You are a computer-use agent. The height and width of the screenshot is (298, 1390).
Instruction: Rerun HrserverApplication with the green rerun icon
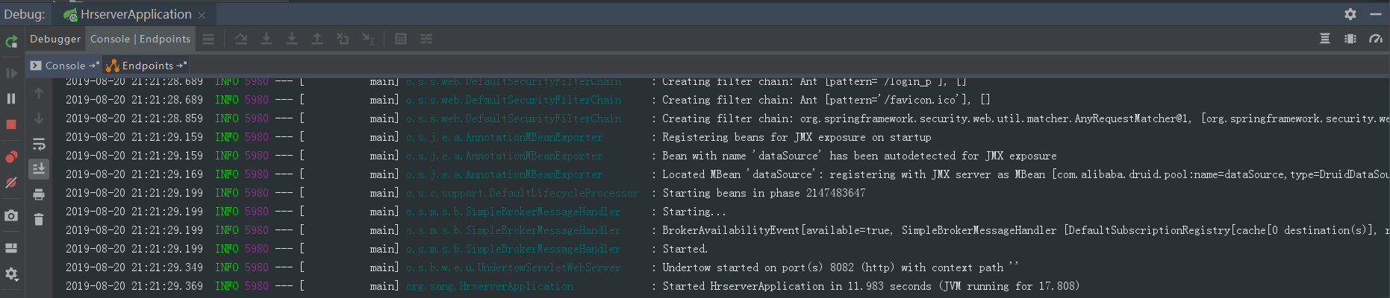point(11,42)
